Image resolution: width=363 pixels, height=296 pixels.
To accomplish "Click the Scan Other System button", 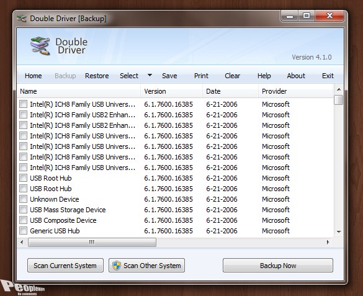I will (147, 266).
